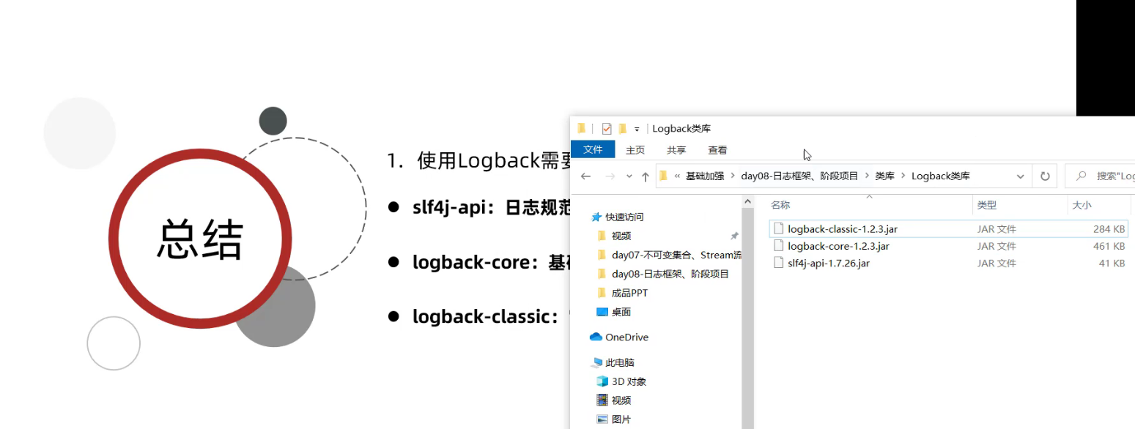The height and width of the screenshot is (429, 1135).
Task: Click the 461 KB size cell
Action: coord(1109,246)
